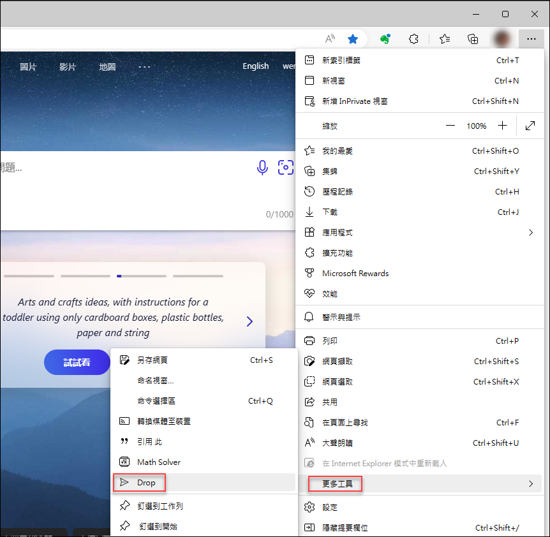550x537 pixels.
Task: Select 在頁面上尋找 menu entry
Action: [419, 422]
